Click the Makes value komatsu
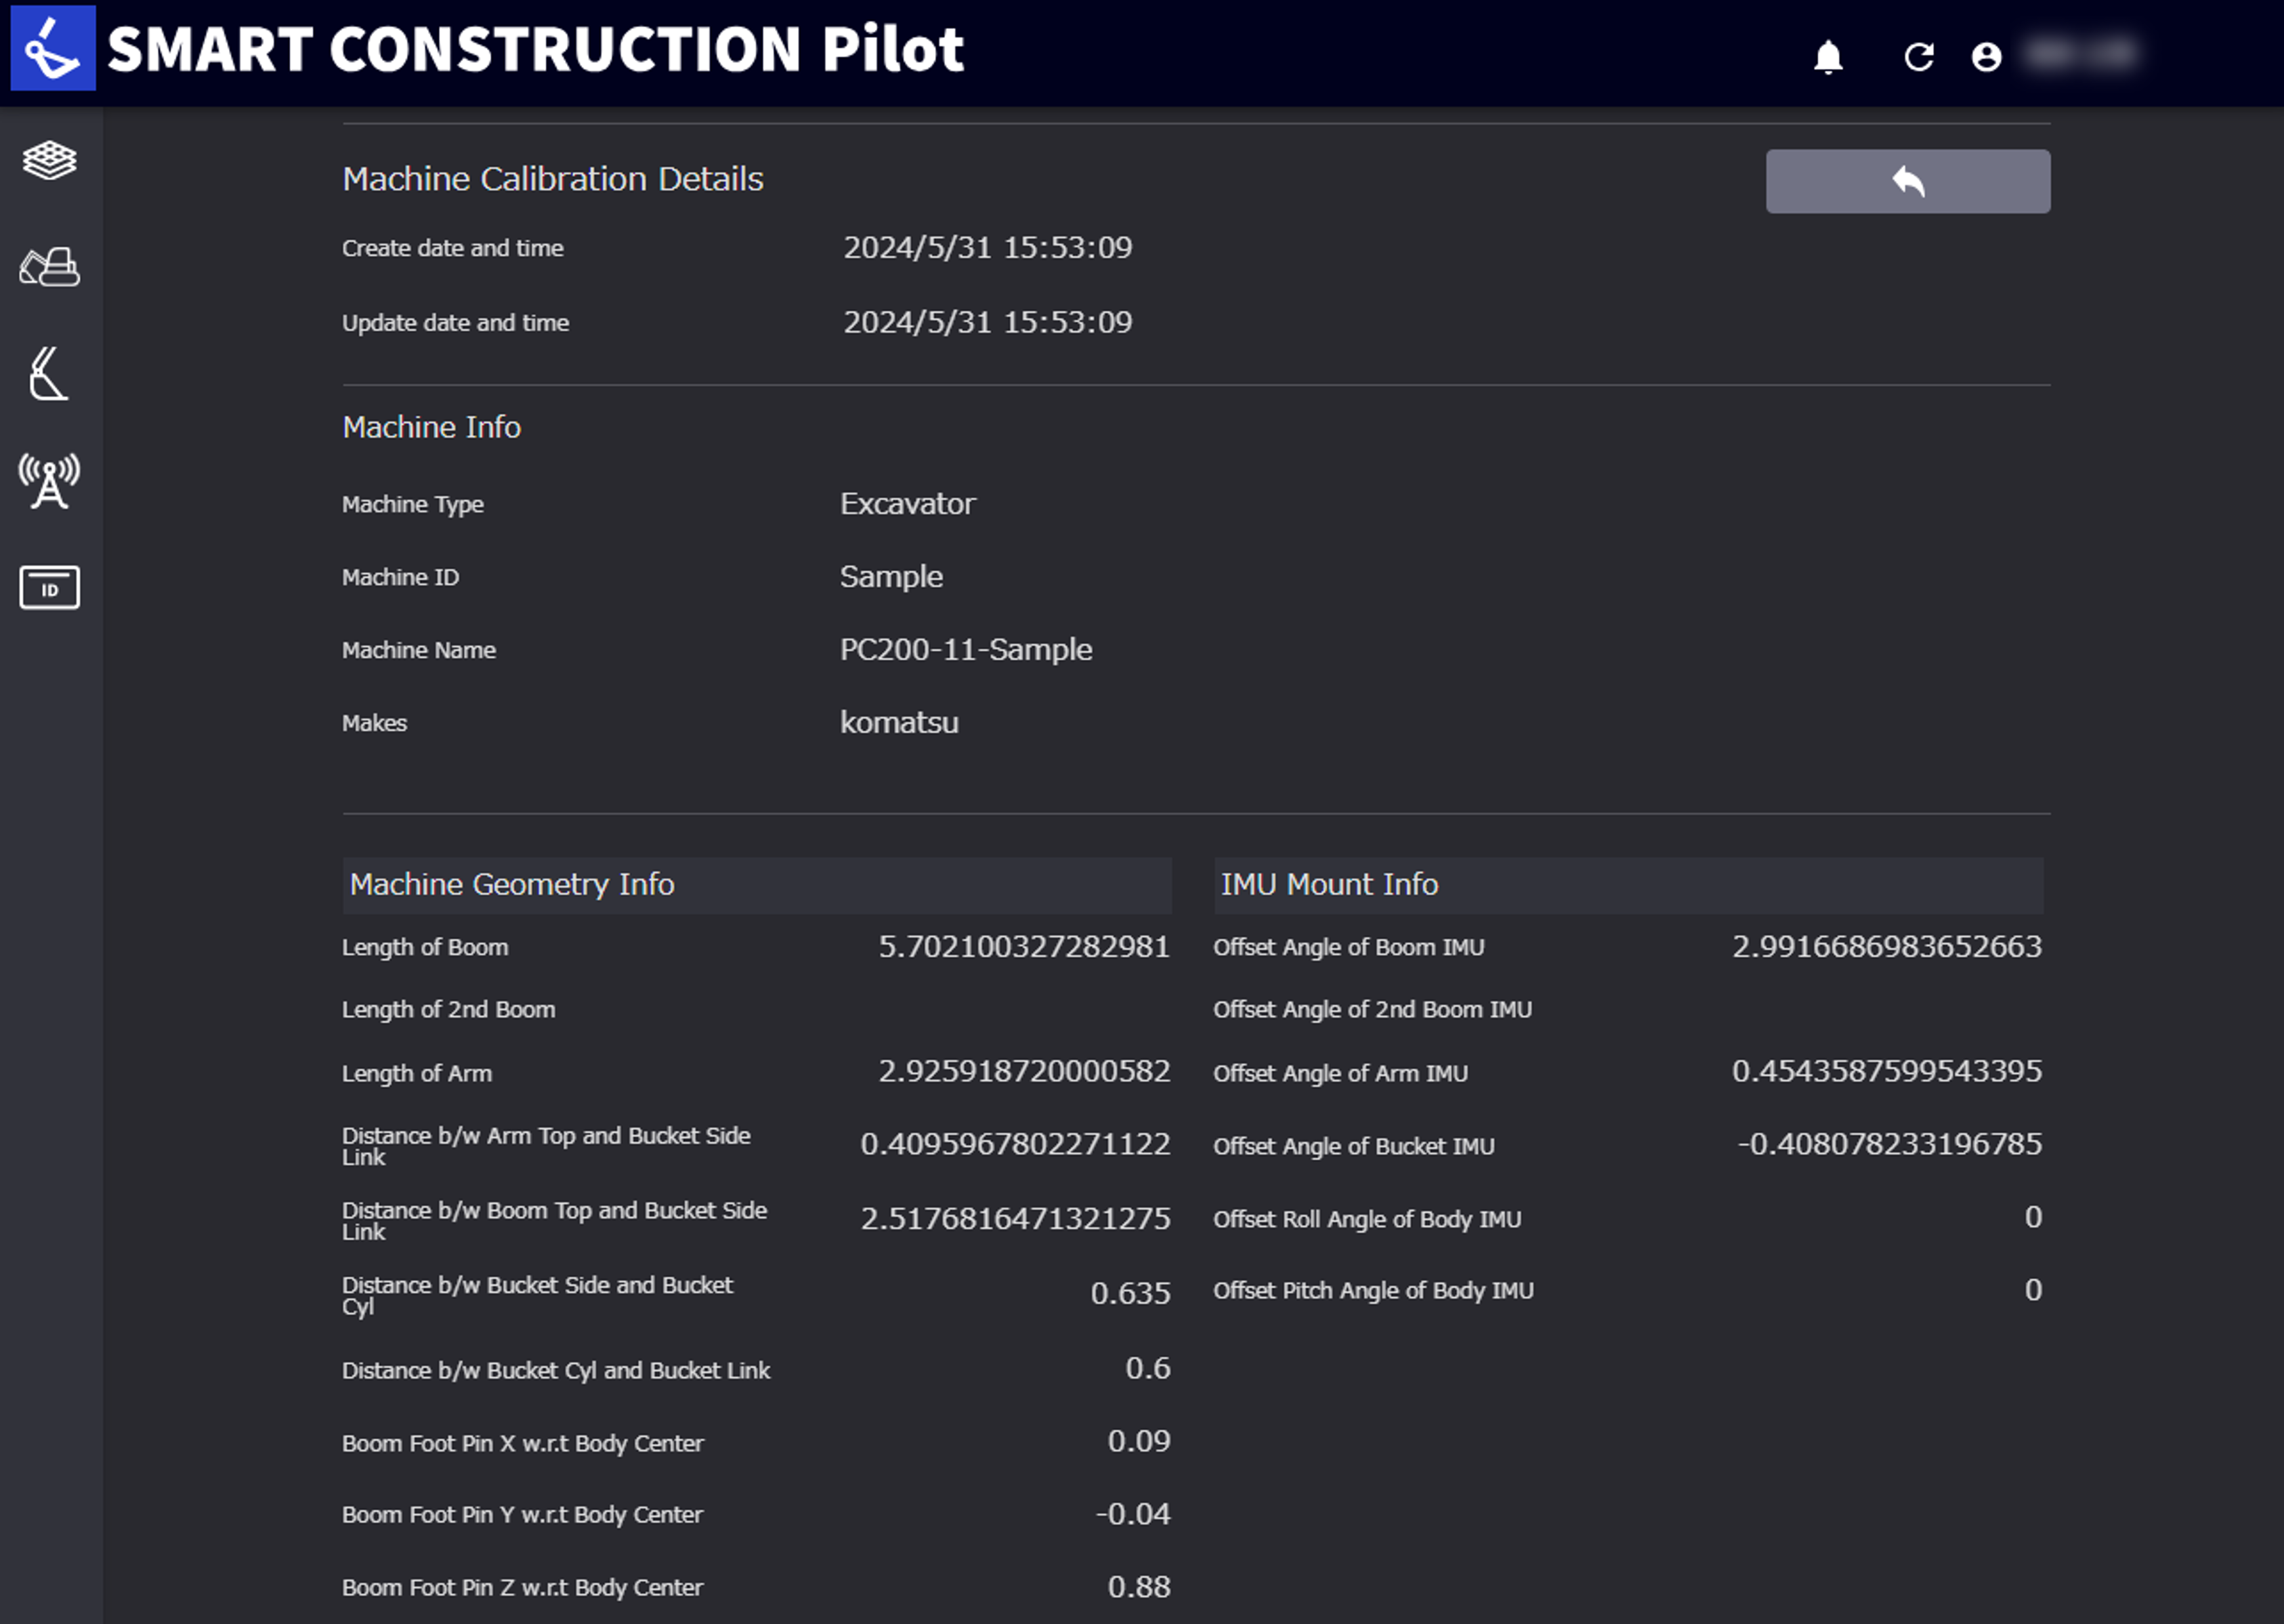The width and height of the screenshot is (2284, 1624). [x=899, y=722]
